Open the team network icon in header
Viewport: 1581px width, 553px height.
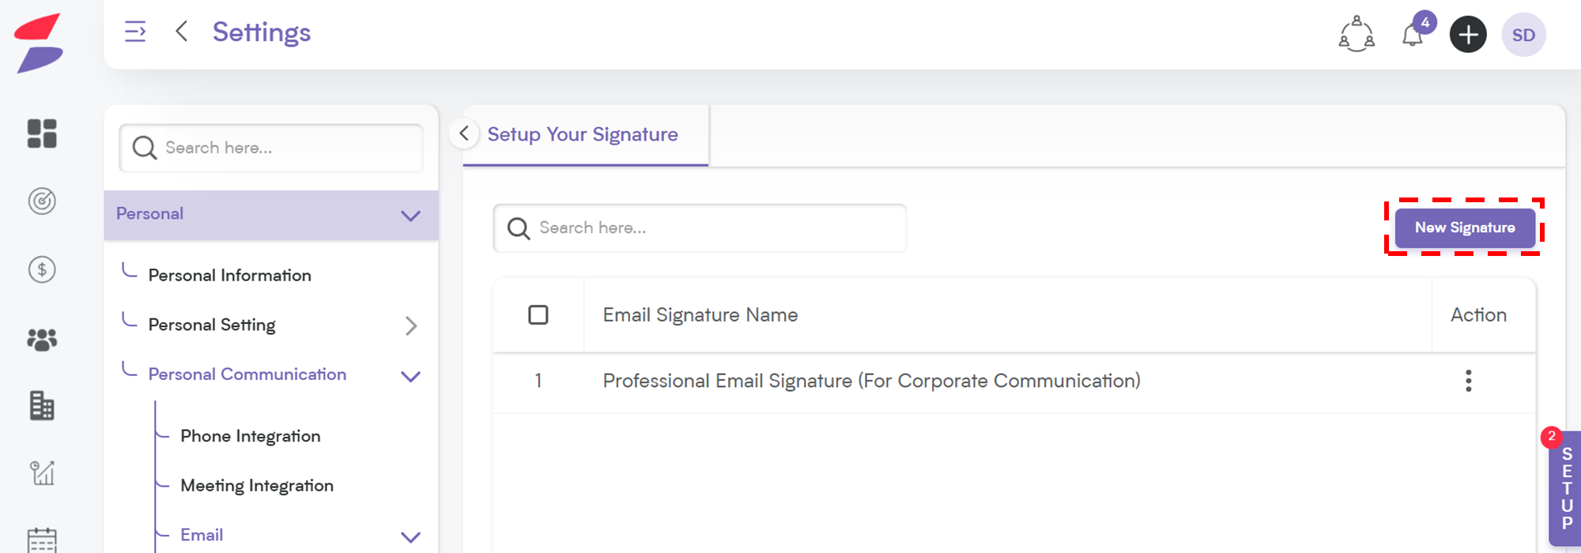click(x=1356, y=35)
